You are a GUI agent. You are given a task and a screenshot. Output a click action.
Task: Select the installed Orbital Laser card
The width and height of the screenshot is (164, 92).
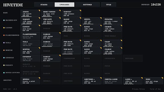112,81
